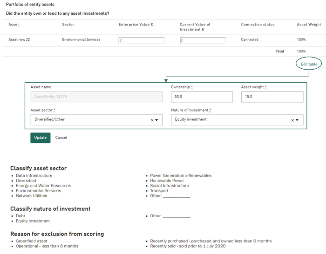The image size is (326, 254).
Task: Click the Diversified/Other combo box
Action: 88,120
